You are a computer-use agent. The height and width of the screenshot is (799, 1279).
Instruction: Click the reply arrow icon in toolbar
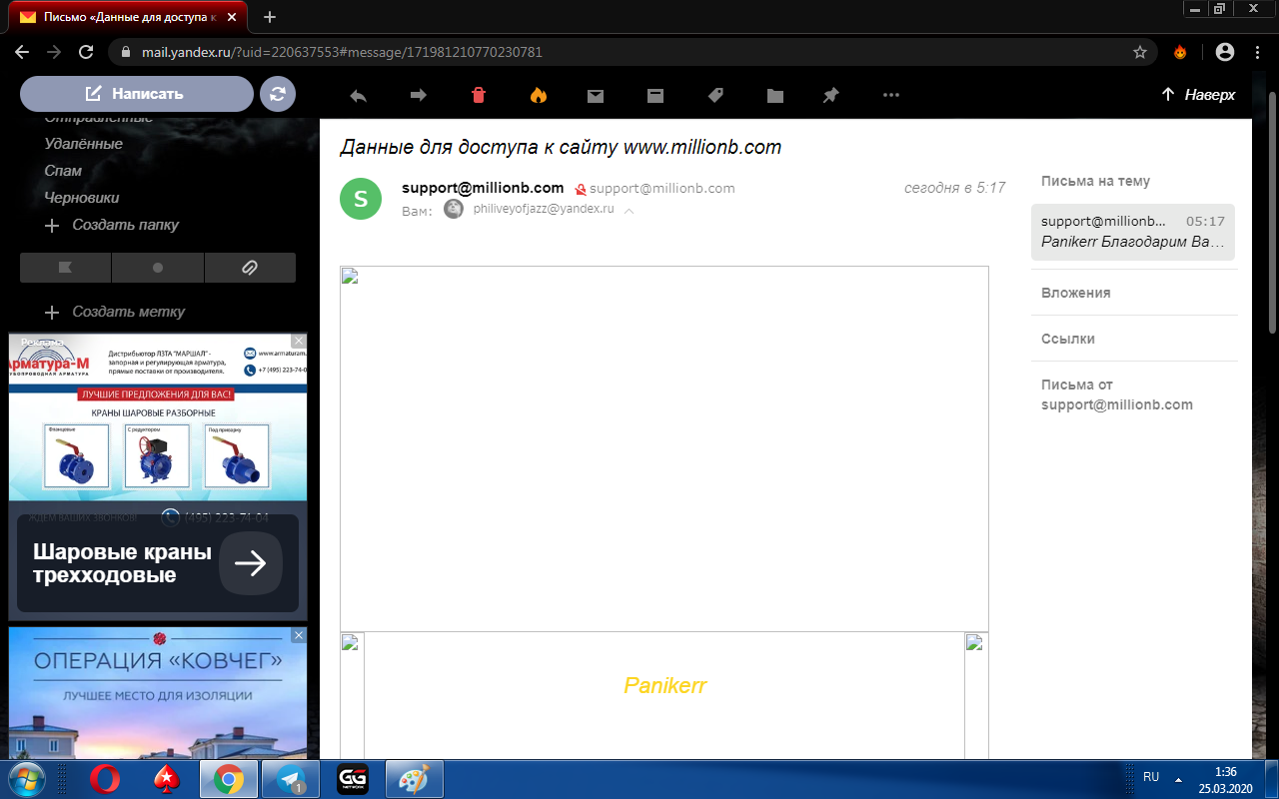click(358, 95)
